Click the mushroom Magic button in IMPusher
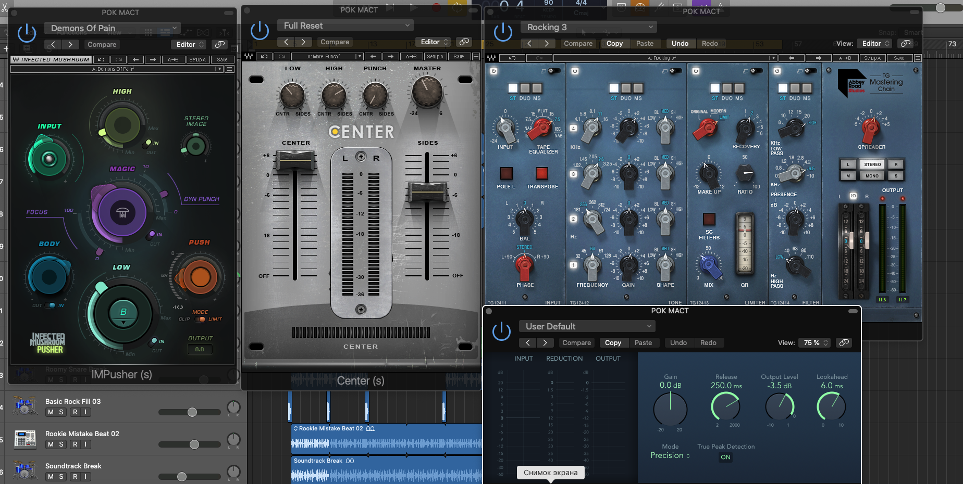This screenshot has width=963, height=484. tap(122, 213)
